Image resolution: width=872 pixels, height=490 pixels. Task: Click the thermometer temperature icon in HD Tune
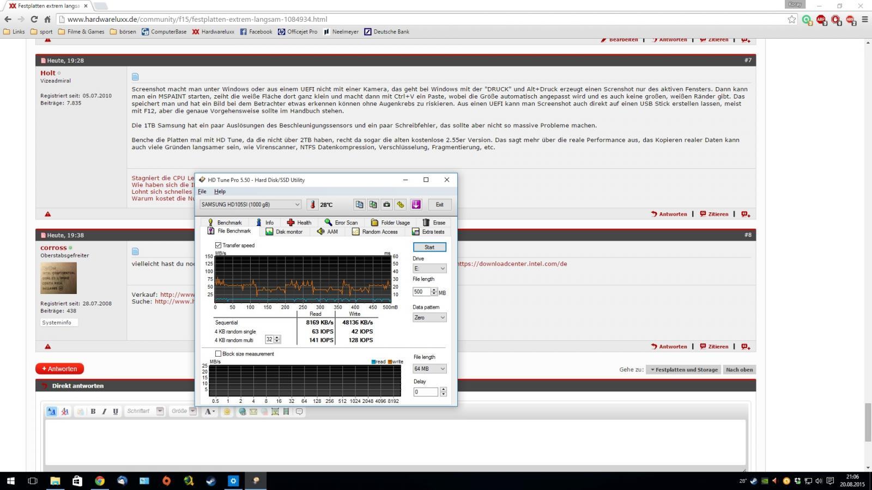(x=312, y=205)
